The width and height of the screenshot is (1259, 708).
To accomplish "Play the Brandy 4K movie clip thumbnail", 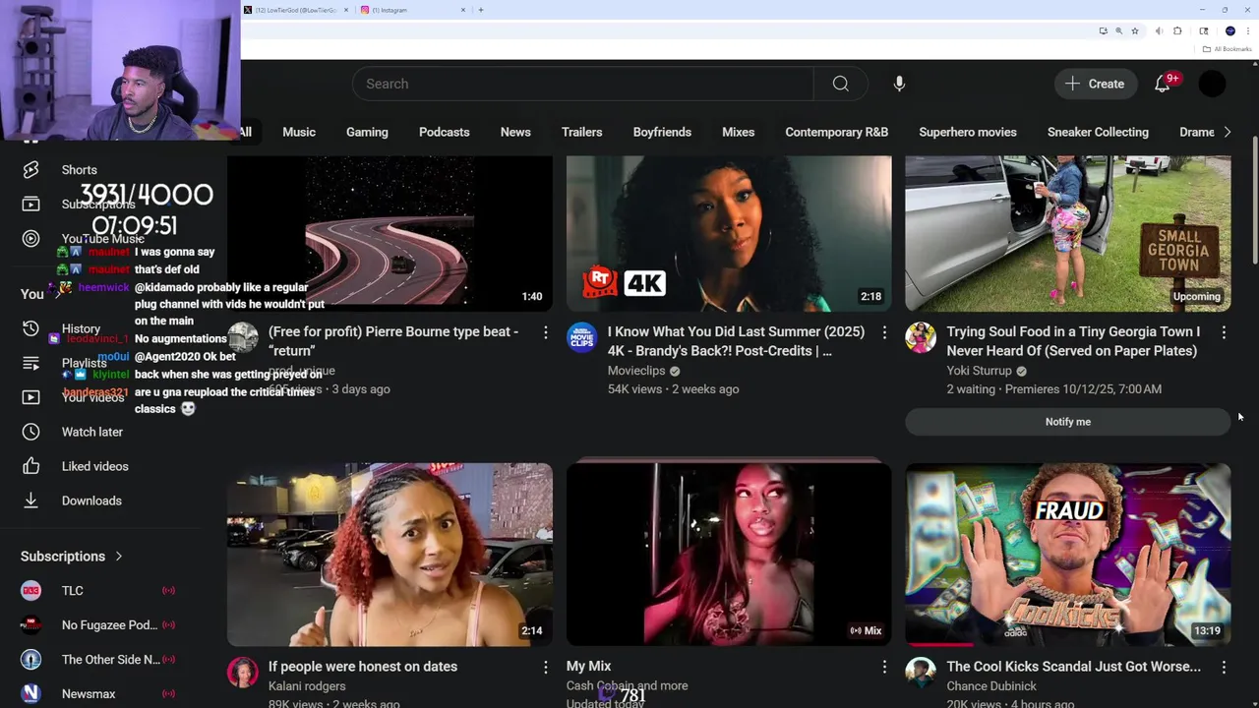I will 729,233.
